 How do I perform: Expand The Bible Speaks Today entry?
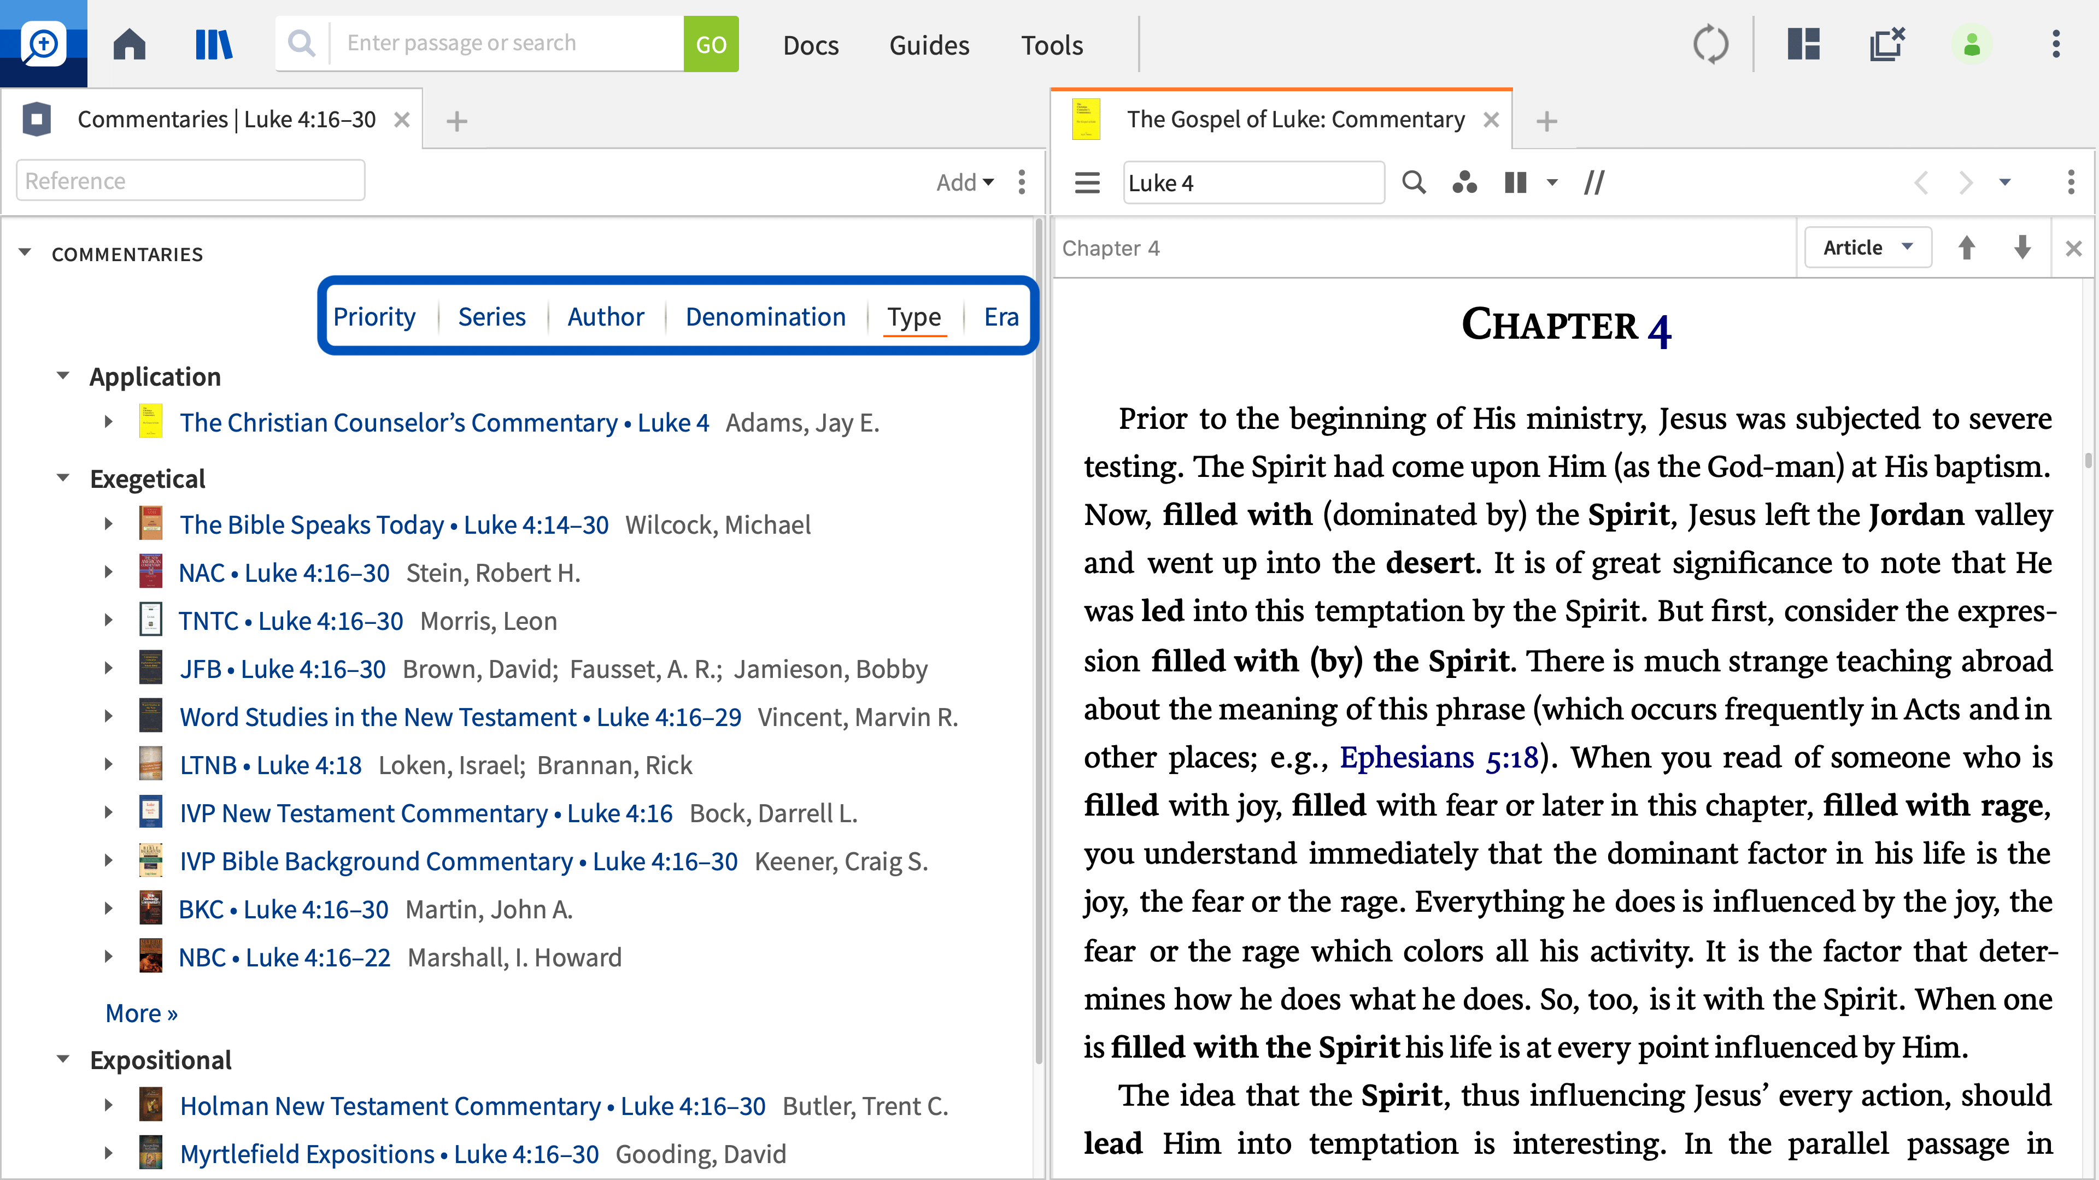[x=108, y=524]
